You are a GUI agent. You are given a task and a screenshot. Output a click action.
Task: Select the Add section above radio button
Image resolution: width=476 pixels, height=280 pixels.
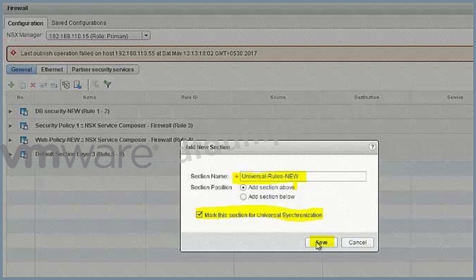(243, 187)
